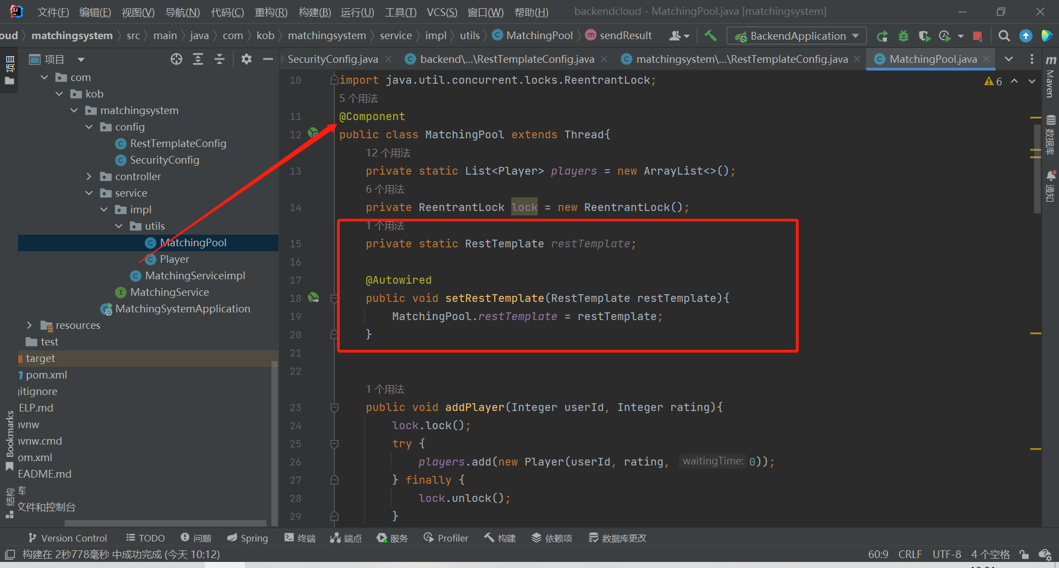Open the 文件(F) menu
This screenshot has width=1059, height=568.
coord(53,12)
